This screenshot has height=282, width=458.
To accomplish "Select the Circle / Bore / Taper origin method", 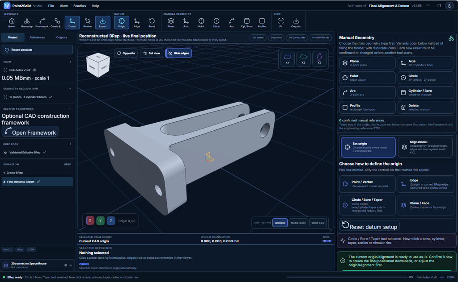I will pos(368,205).
